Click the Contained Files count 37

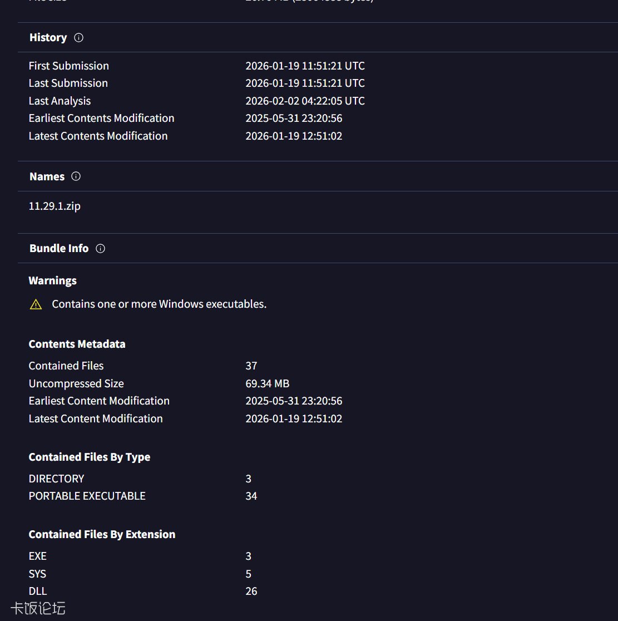(251, 366)
